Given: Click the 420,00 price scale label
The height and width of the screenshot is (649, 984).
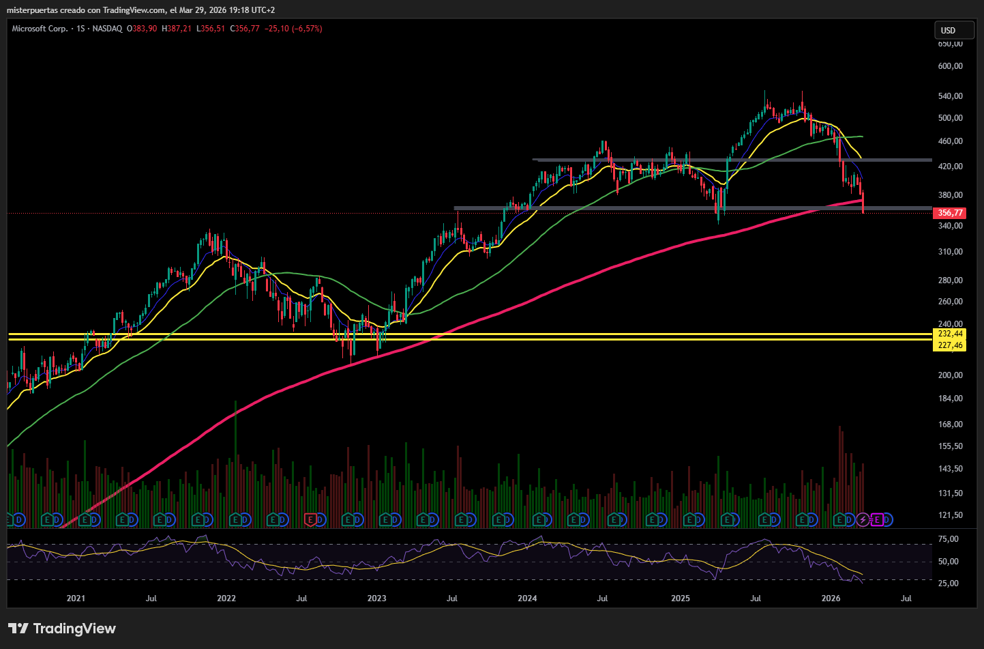Looking at the screenshot, I should (951, 167).
